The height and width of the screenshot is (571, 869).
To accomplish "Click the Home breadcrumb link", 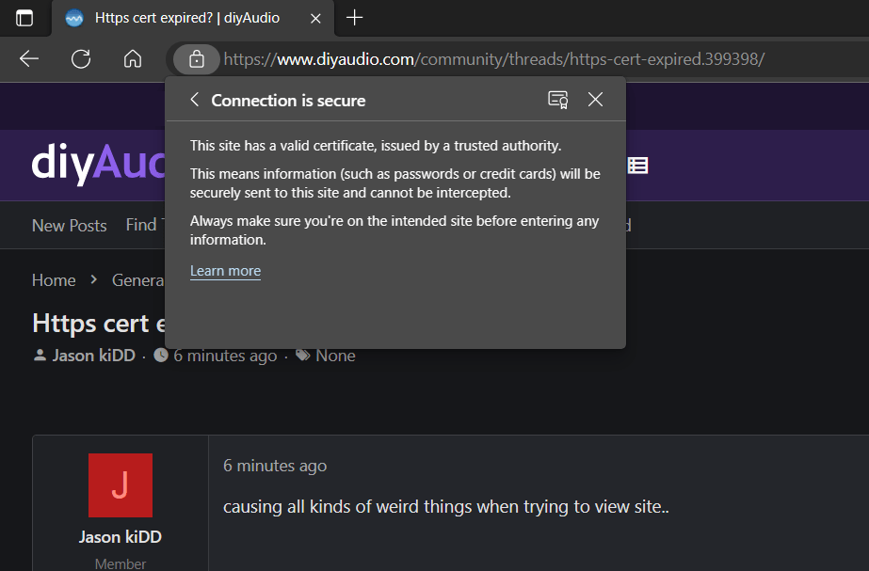I will [54, 280].
